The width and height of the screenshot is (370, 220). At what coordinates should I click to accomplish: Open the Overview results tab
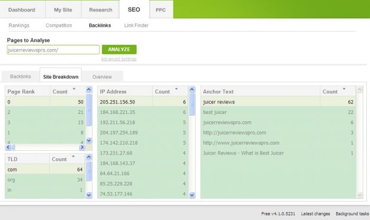point(102,77)
